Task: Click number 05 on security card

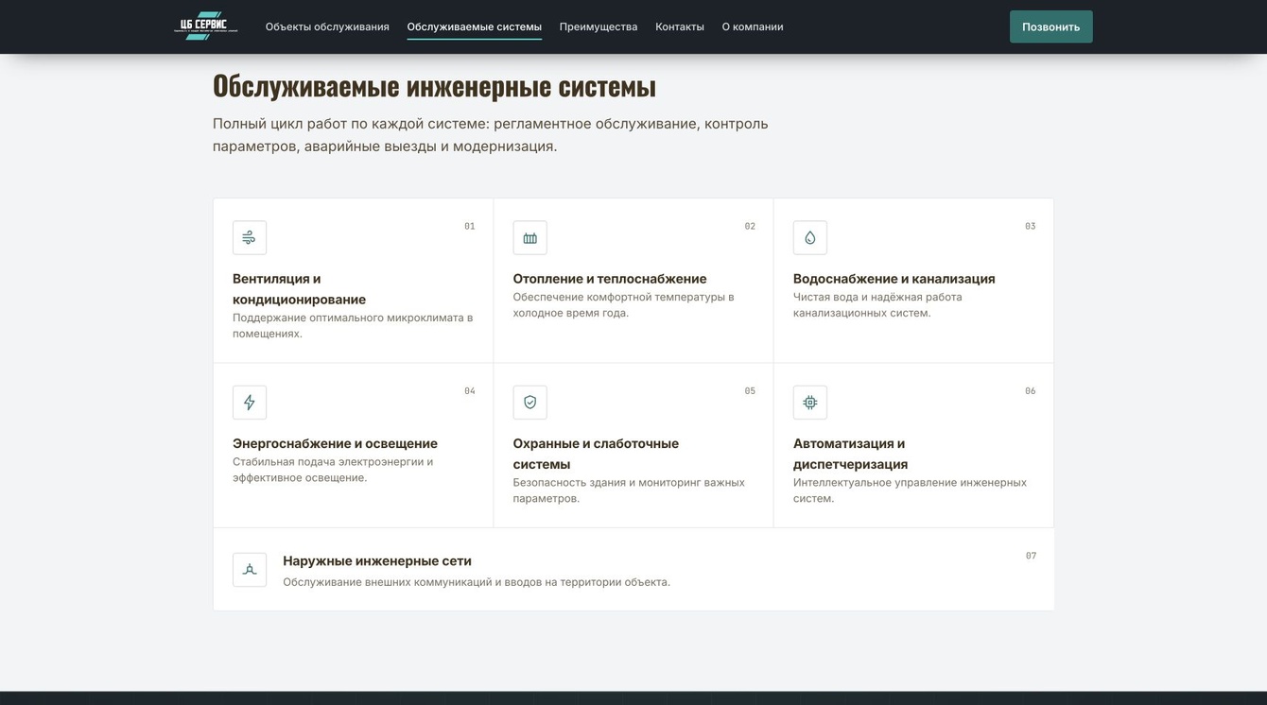Action: (x=750, y=390)
